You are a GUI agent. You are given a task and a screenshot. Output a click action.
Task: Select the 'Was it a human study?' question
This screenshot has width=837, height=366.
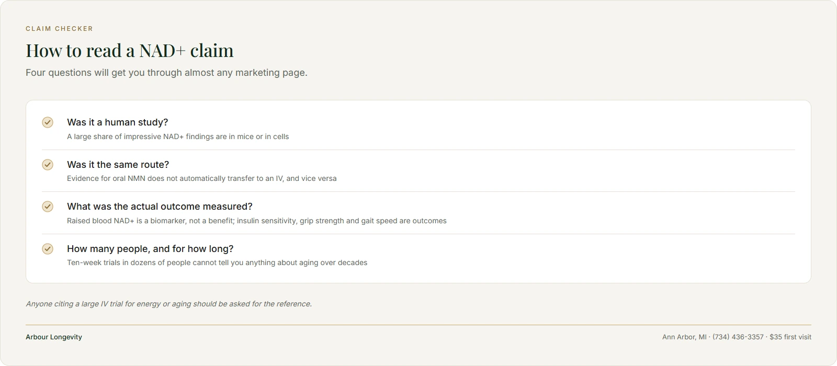[118, 122]
